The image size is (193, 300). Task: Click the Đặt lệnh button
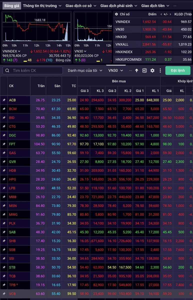tap(178, 70)
